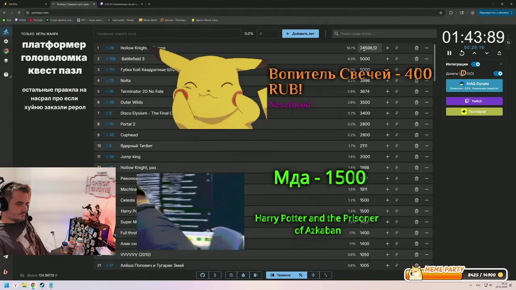The image size is (516, 290).
Task: Delete the Battlefield 3 lot with trash icon
Action: 416,59
